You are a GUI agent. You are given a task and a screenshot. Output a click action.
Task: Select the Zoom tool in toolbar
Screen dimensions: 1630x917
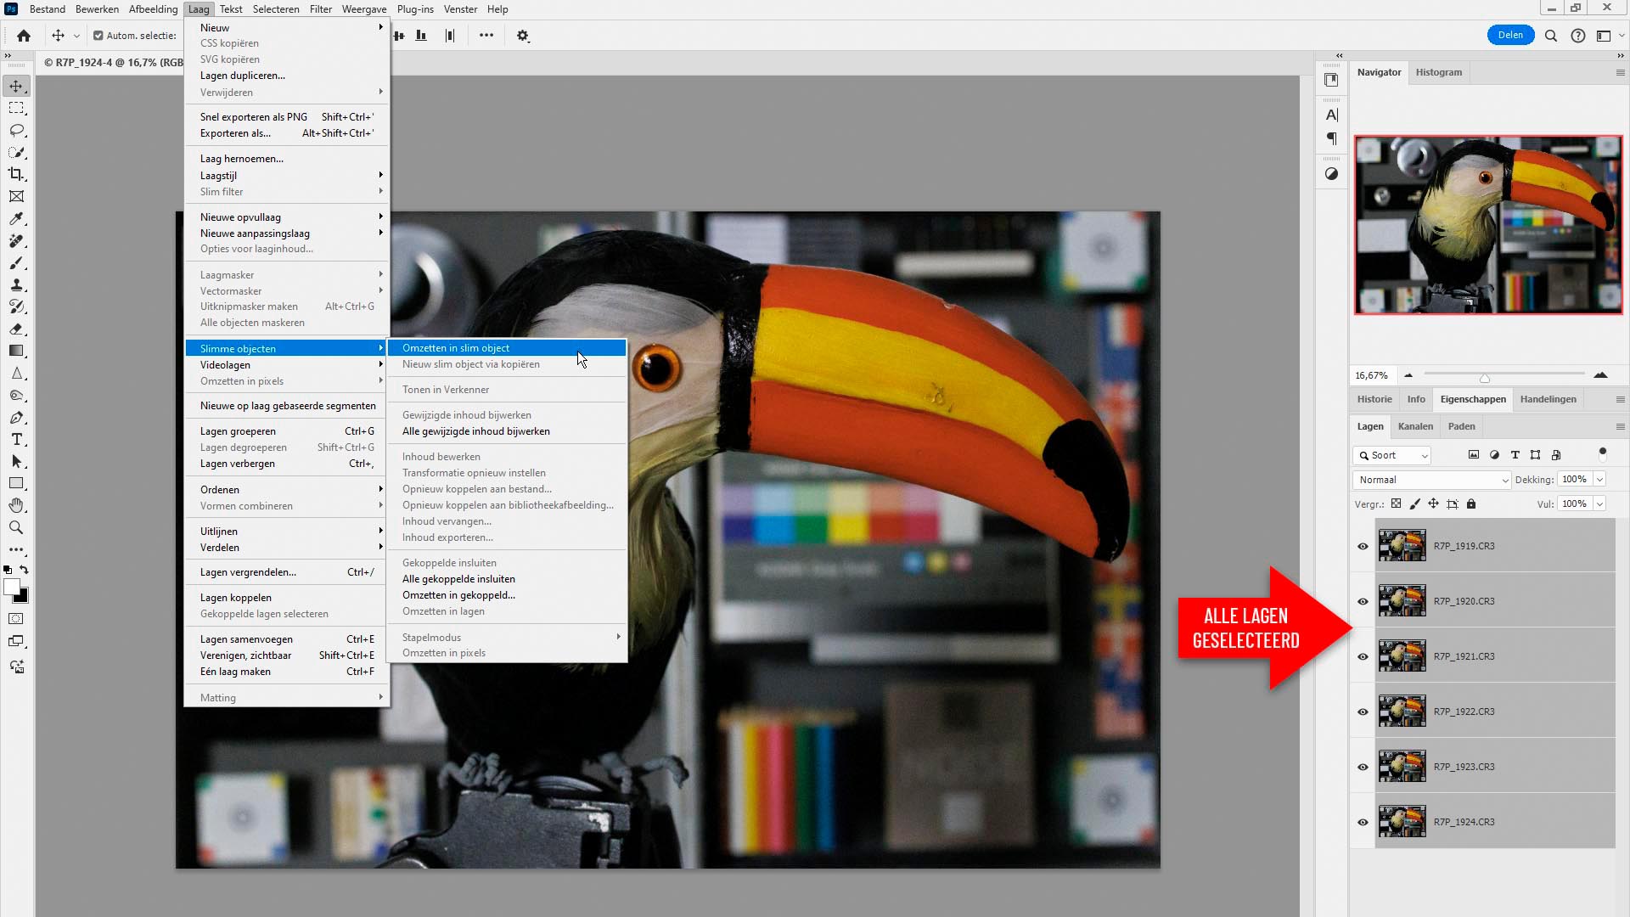[16, 527]
